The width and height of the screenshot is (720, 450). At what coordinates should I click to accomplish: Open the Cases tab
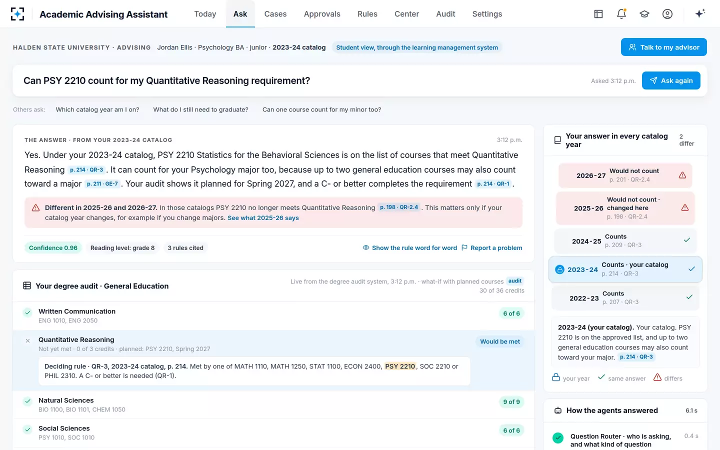275,14
